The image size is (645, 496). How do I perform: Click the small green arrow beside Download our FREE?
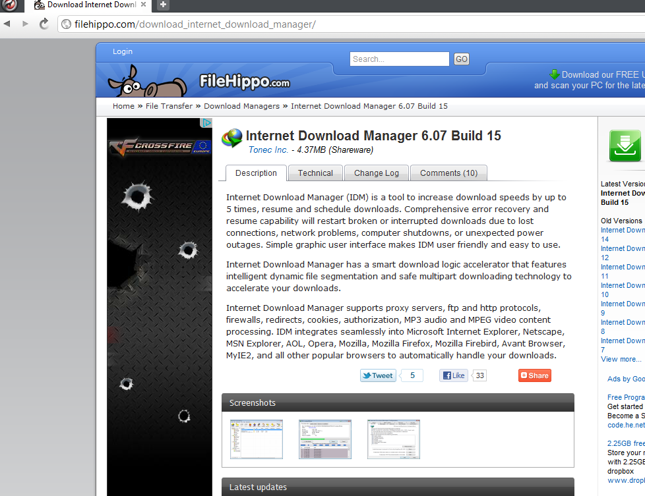tap(554, 74)
